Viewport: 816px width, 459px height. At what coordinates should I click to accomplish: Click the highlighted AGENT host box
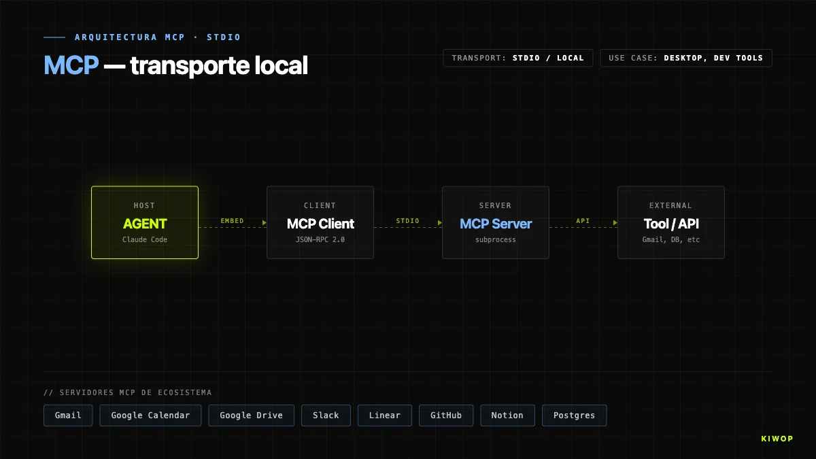tap(145, 222)
